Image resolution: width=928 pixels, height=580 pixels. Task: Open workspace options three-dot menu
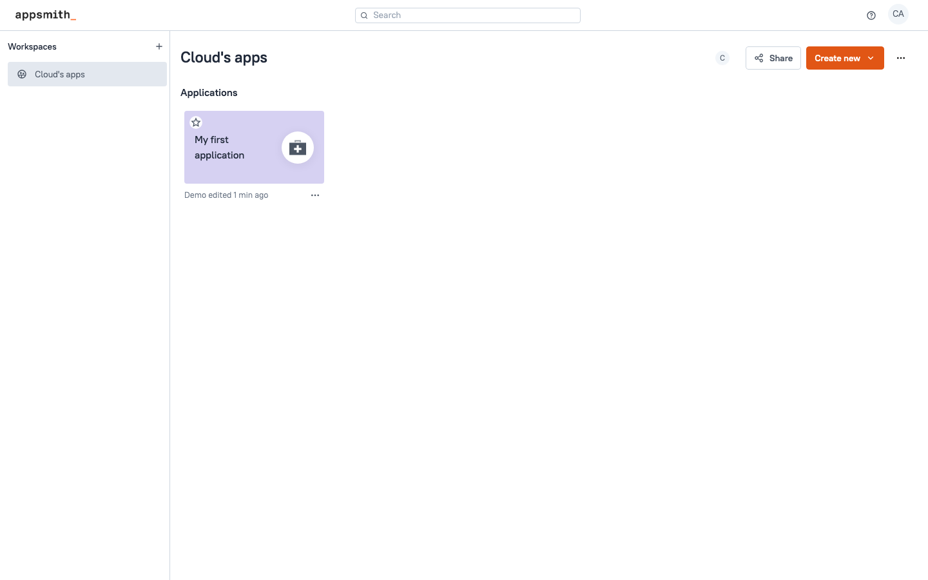(901, 58)
